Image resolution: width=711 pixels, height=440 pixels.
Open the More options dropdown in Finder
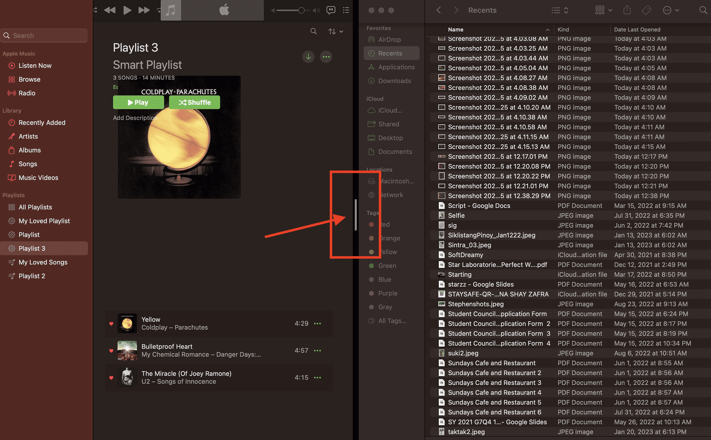[670, 10]
